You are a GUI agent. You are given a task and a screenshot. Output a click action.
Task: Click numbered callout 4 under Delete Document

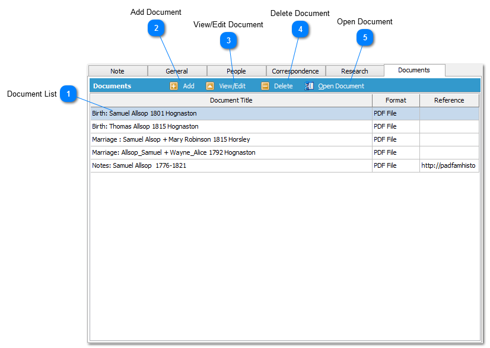(301, 28)
